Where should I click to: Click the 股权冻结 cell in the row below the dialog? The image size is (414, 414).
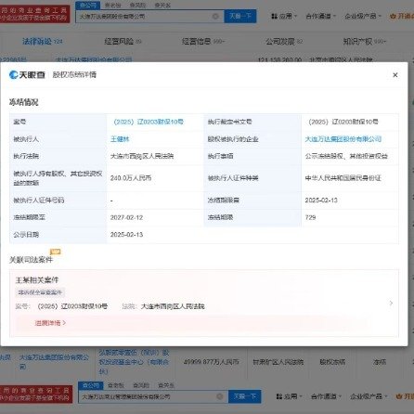tap(332, 362)
